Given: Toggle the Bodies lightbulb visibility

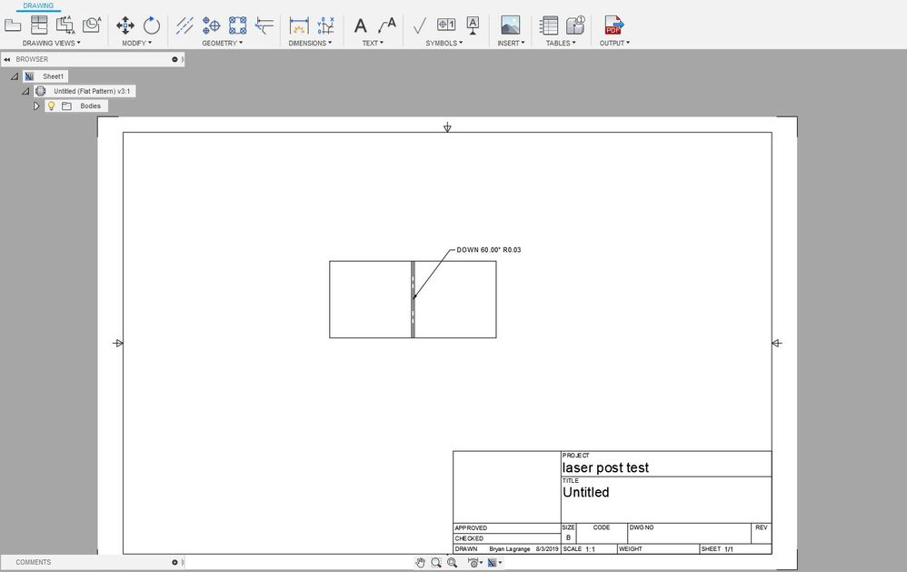Looking at the screenshot, I should pyautogui.click(x=51, y=106).
